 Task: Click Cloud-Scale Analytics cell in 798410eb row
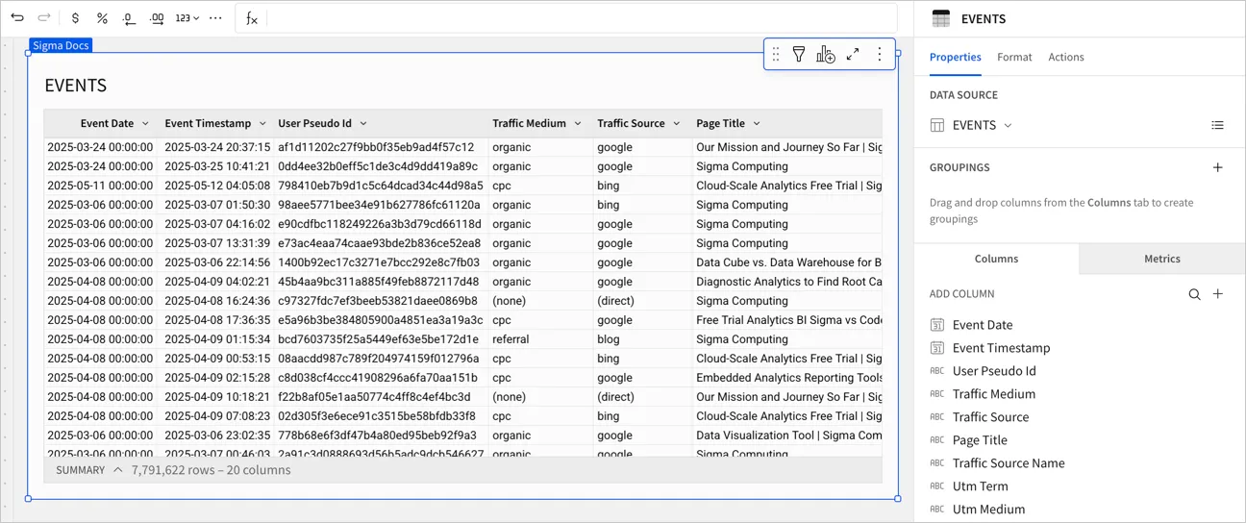click(x=788, y=186)
